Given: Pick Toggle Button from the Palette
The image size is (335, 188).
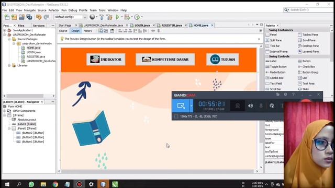Looking at the screenshot, I should [278, 67].
